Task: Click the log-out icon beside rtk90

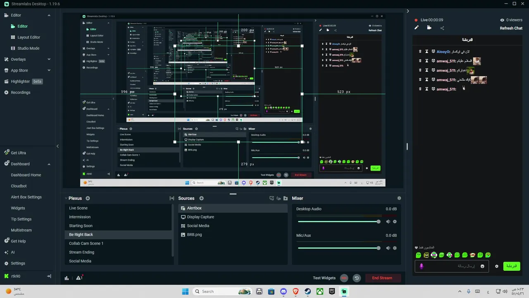Action: [x=49, y=276]
